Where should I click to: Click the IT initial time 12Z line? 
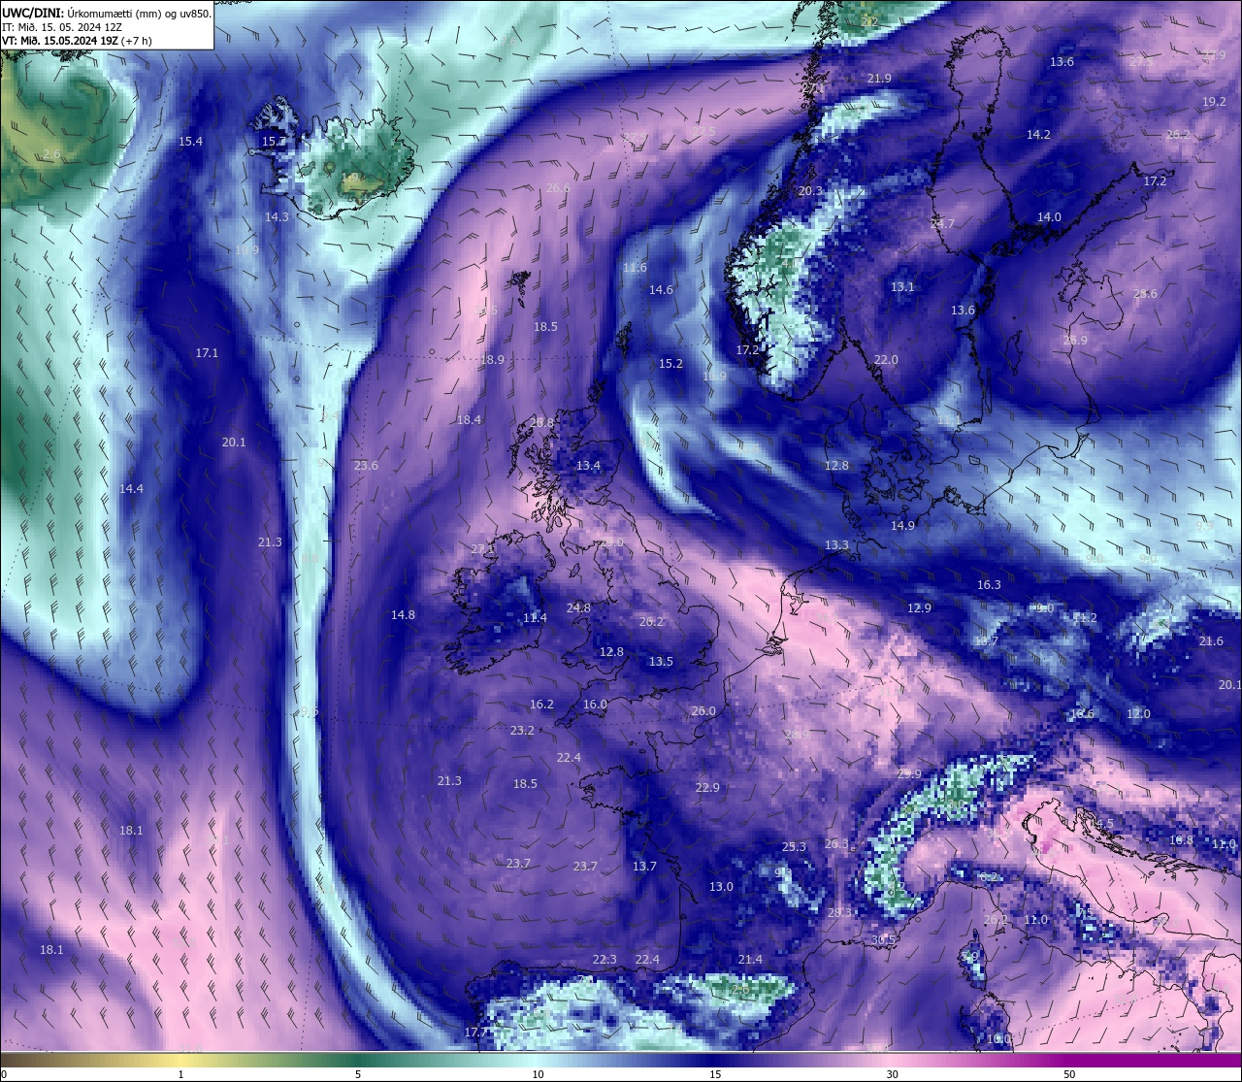pos(61,27)
